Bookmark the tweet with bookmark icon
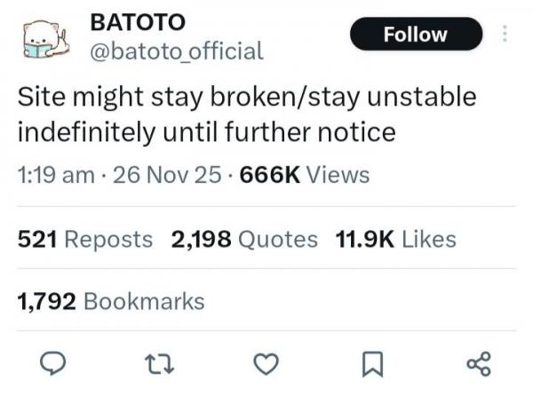Viewport: 533px width, 396px height. click(372, 364)
